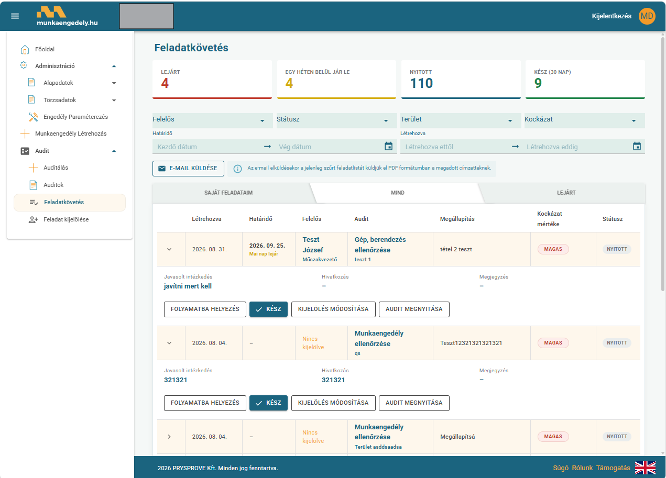The width and height of the screenshot is (666, 478).
Task: Click Audit megnyitása for the 321321 task
Action: pos(414,403)
